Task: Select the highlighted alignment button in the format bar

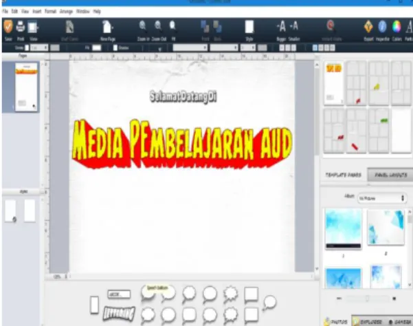Action: point(315,47)
